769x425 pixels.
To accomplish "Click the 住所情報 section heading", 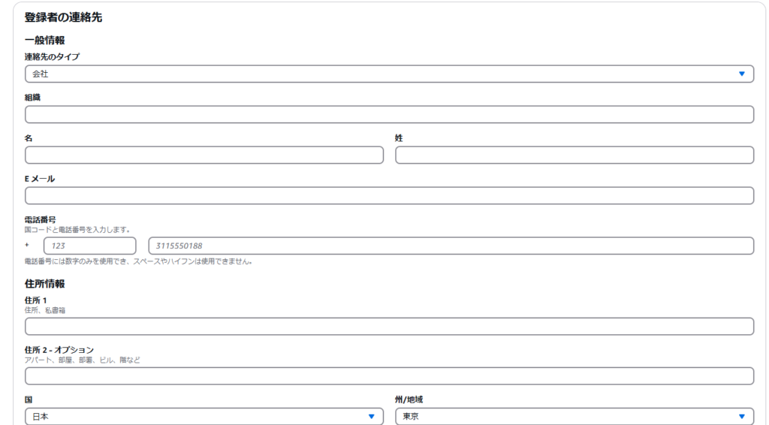I will point(44,284).
